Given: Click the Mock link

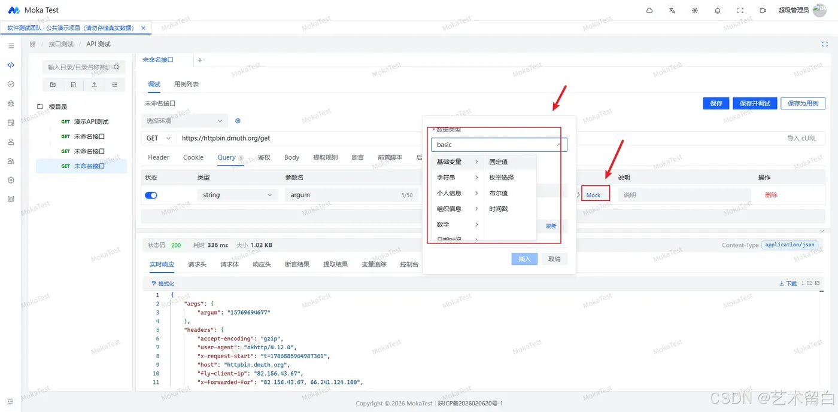Looking at the screenshot, I should point(593,195).
